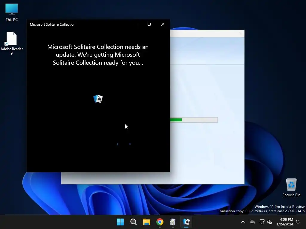
Task: Open the notifications bell
Action: click(x=298, y=222)
